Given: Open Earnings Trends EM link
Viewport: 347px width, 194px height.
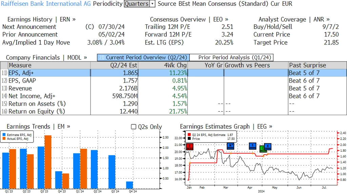Looking at the screenshot, I should pos(39,127).
